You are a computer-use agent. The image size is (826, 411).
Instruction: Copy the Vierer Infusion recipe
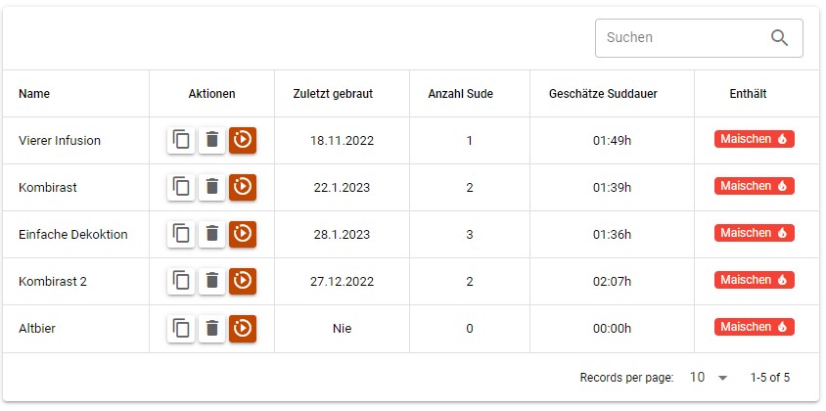click(181, 140)
